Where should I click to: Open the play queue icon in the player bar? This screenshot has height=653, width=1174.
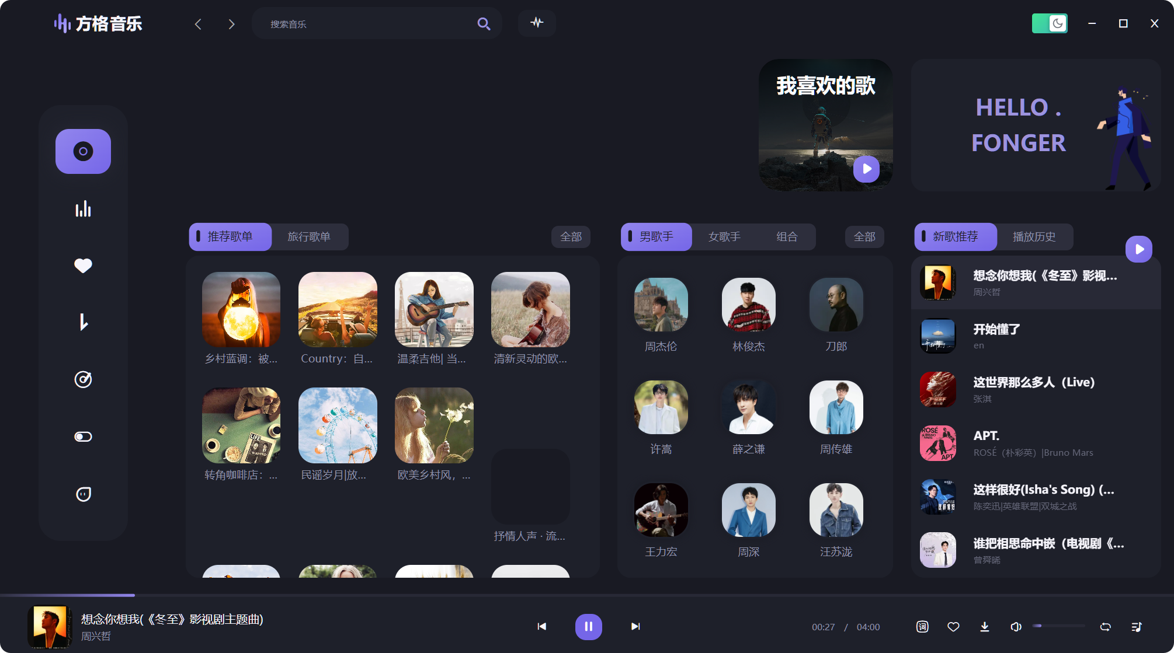(x=1137, y=626)
